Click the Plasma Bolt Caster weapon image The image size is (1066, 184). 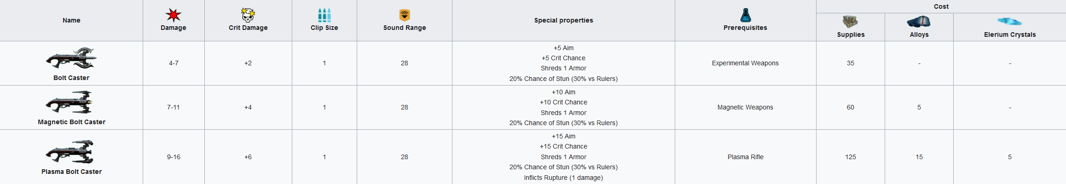71,152
